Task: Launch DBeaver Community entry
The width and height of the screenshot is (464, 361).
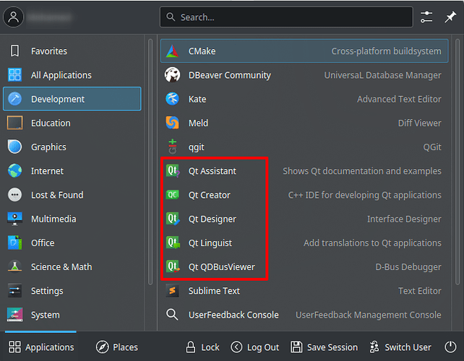Action: 304,75
